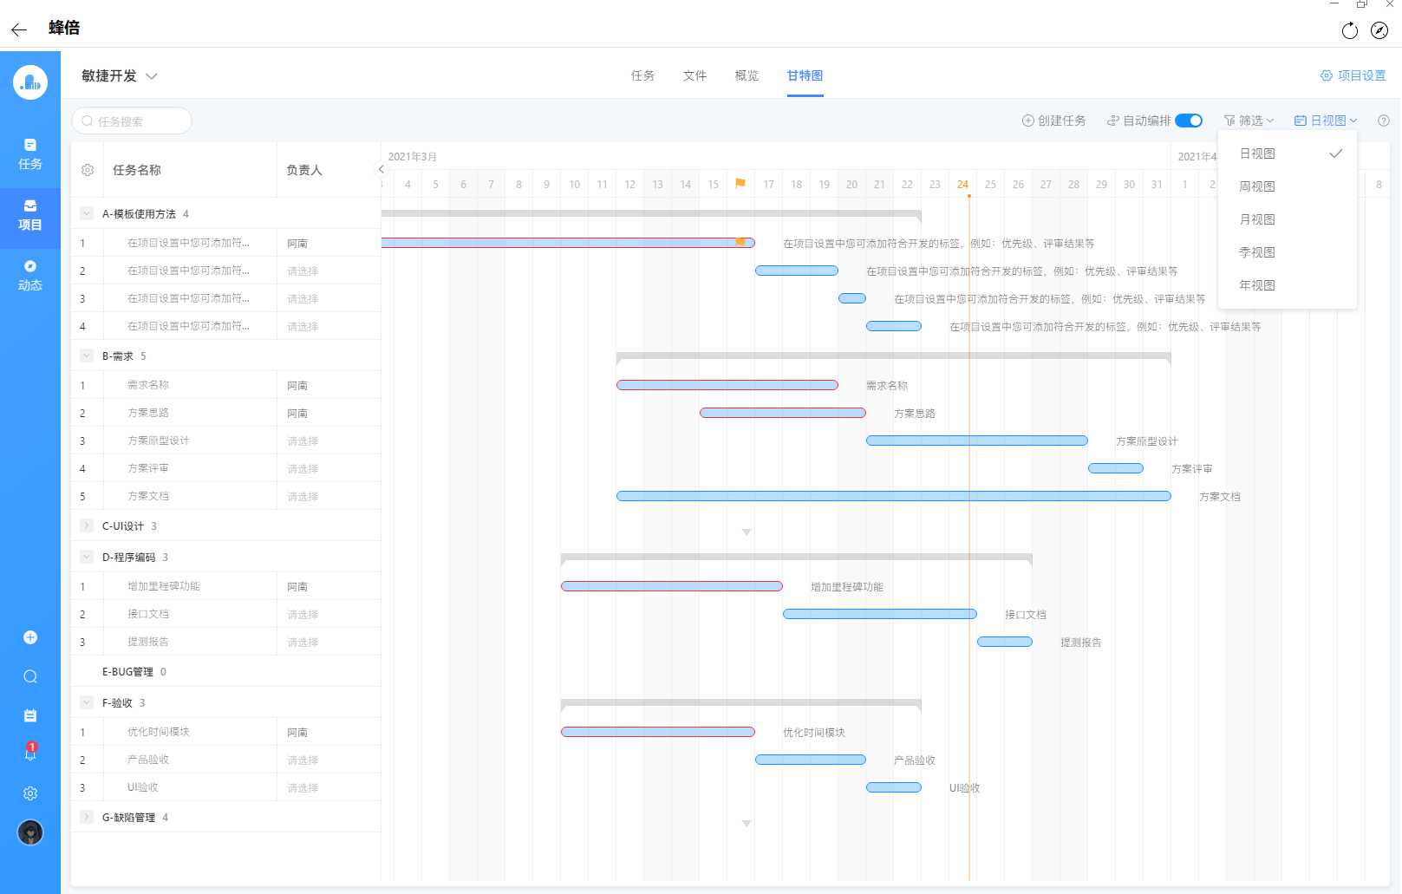Switch to the 概览 tab
The height and width of the screenshot is (894, 1402).
point(747,75)
